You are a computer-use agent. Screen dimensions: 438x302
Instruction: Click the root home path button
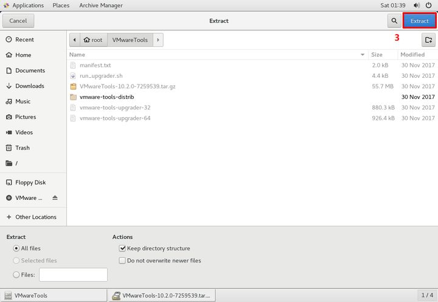[x=93, y=40]
